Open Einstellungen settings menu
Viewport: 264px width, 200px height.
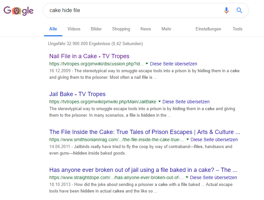click(x=208, y=29)
